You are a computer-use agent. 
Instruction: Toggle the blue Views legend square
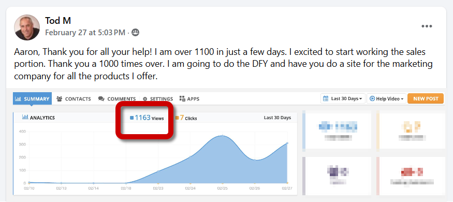point(131,118)
